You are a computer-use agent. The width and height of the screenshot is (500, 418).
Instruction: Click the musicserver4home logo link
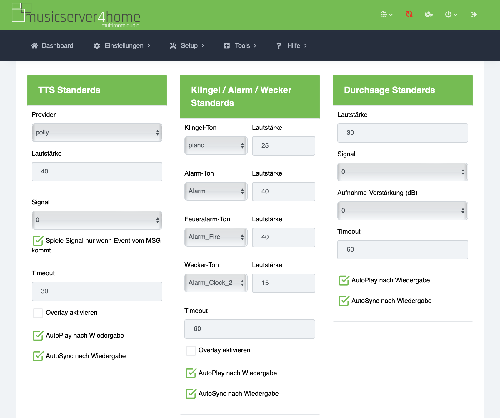click(76, 15)
